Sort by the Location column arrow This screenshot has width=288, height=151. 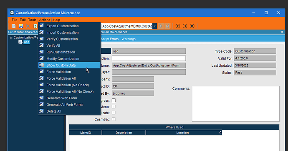click(x=220, y=133)
